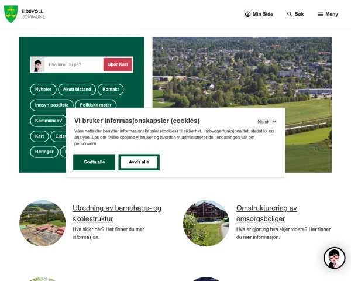Image resolution: width=351 pixels, height=281 pixels.
Task: Open Min Side user account icon
Action: 247,14
